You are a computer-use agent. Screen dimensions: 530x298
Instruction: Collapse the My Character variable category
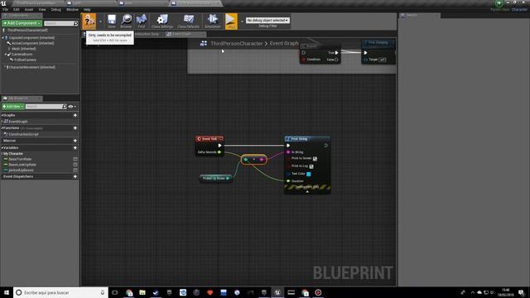[2, 153]
